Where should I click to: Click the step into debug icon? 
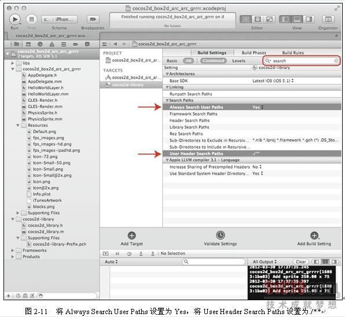click(x=141, y=254)
